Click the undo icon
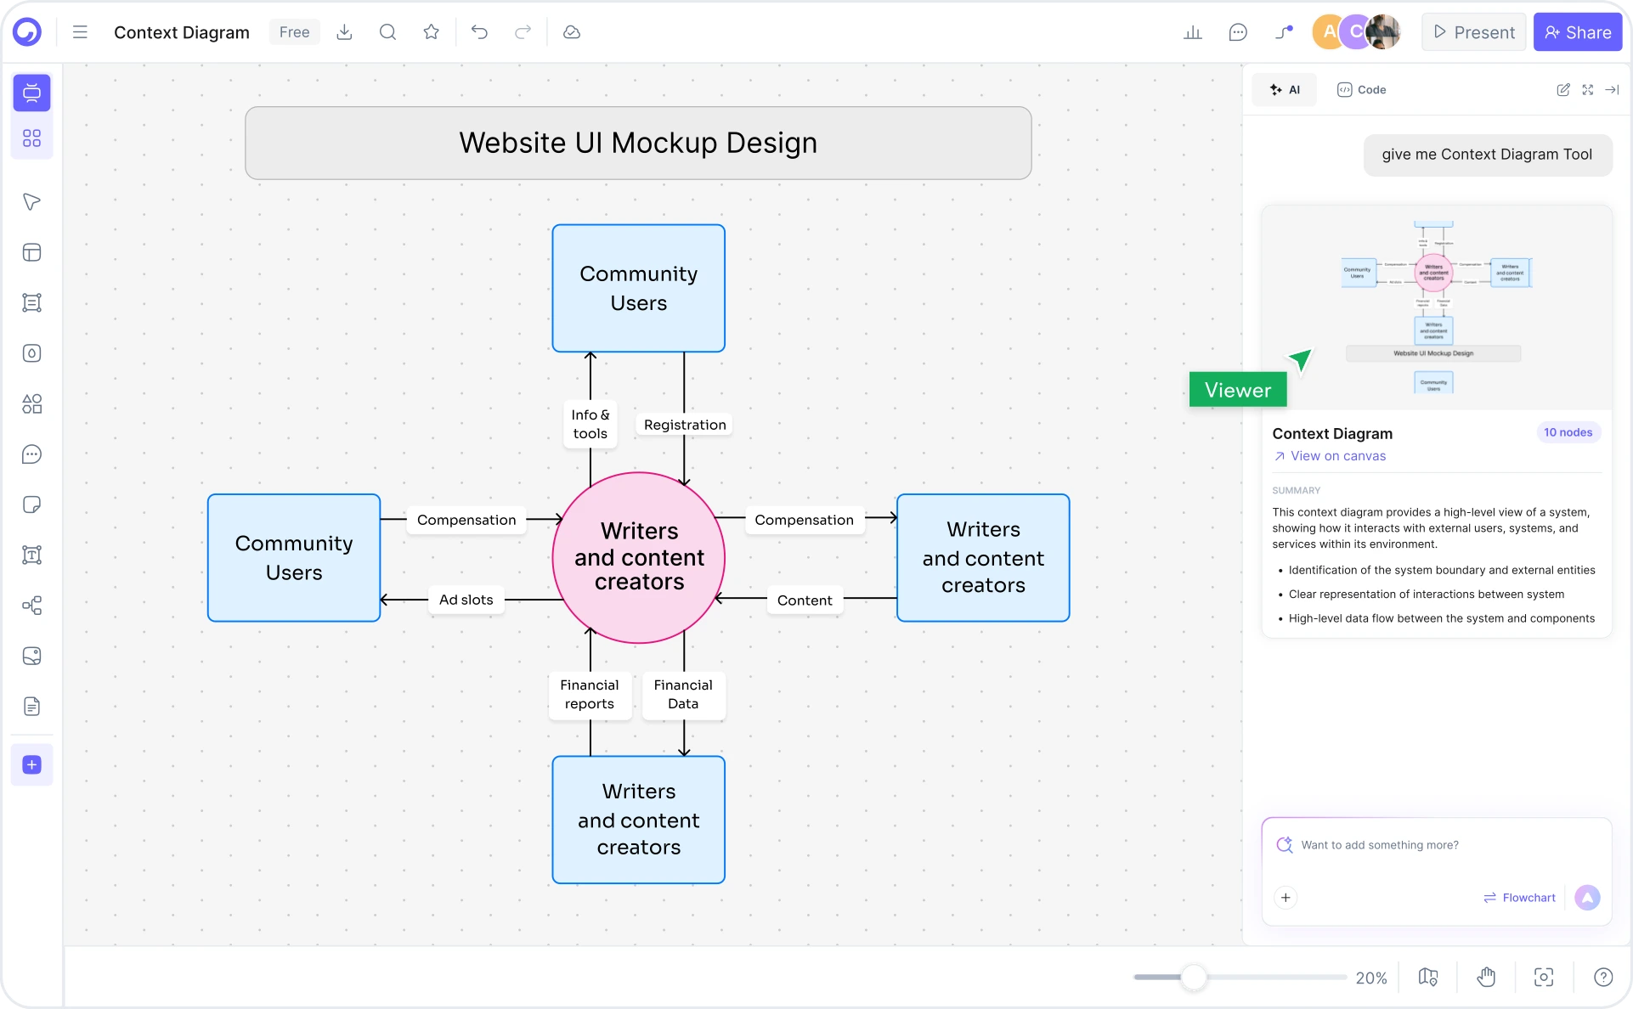This screenshot has height=1009, width=1633. (480, 31)
